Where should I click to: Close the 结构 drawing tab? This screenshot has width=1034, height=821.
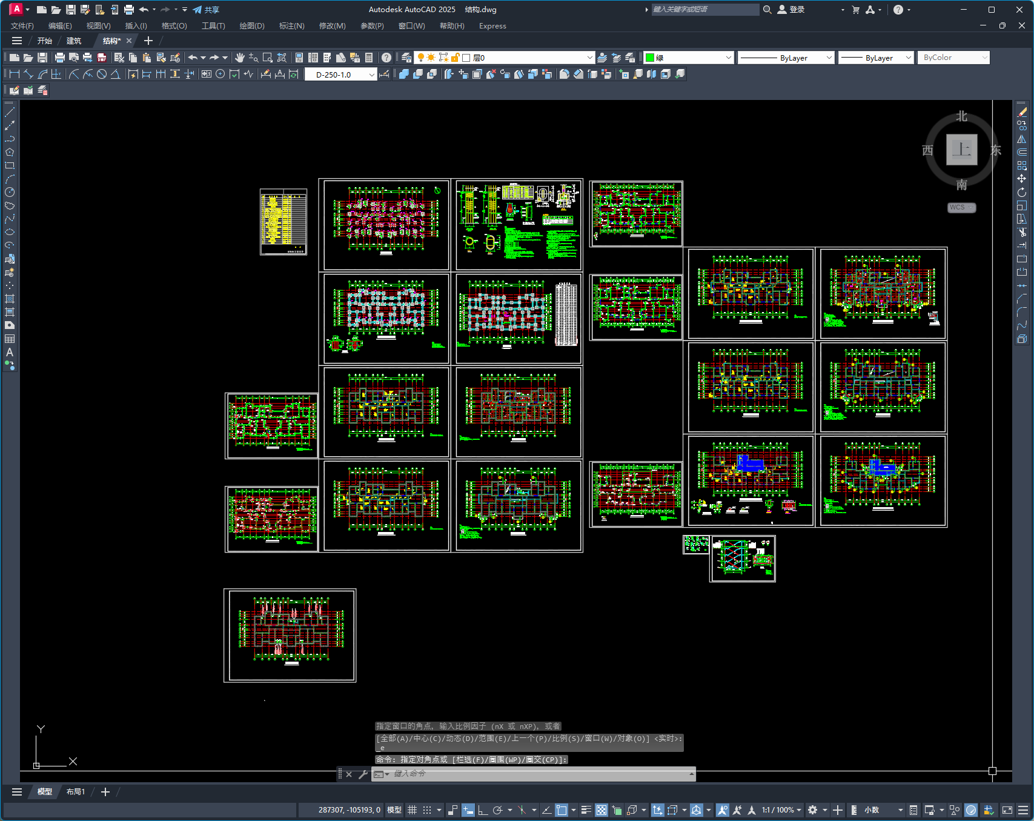pos(129,41)
